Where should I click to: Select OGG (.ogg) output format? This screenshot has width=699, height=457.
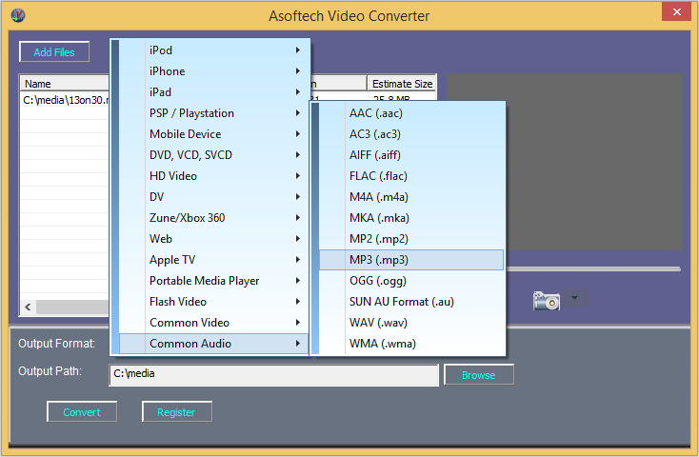411,281
